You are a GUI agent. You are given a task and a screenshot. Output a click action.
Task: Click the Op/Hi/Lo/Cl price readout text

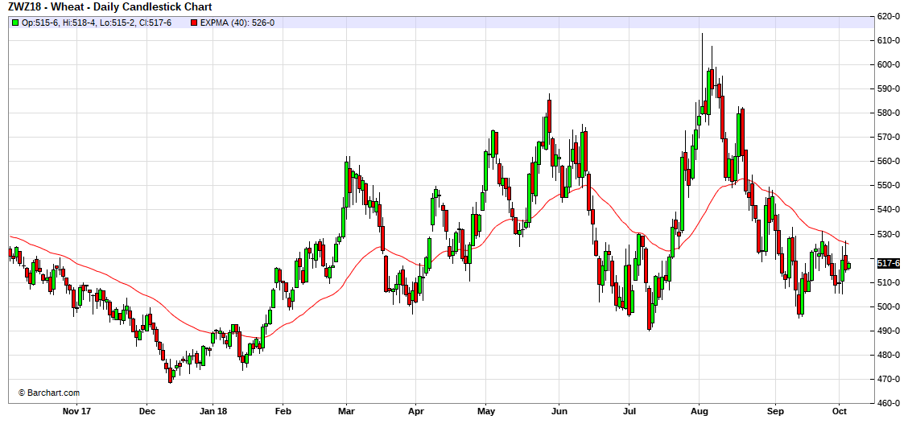[x=97, y=23]
